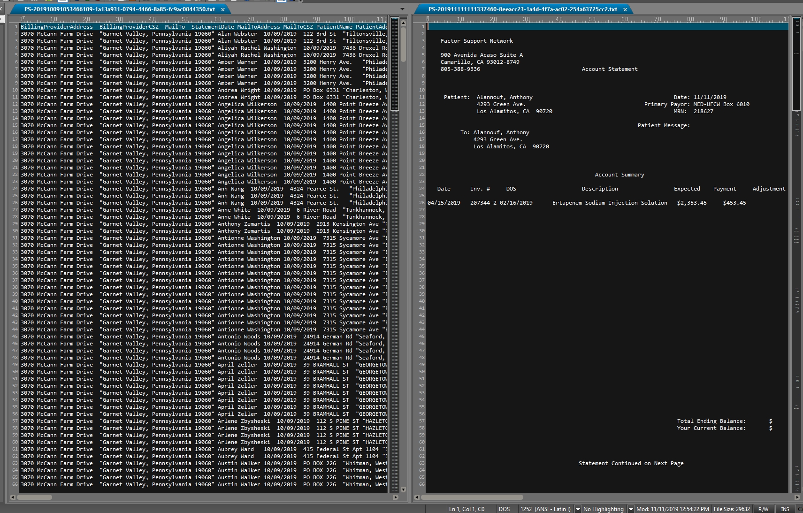Click the No Highlighting status label
803x513 pixels.
[x=603, y=509]
